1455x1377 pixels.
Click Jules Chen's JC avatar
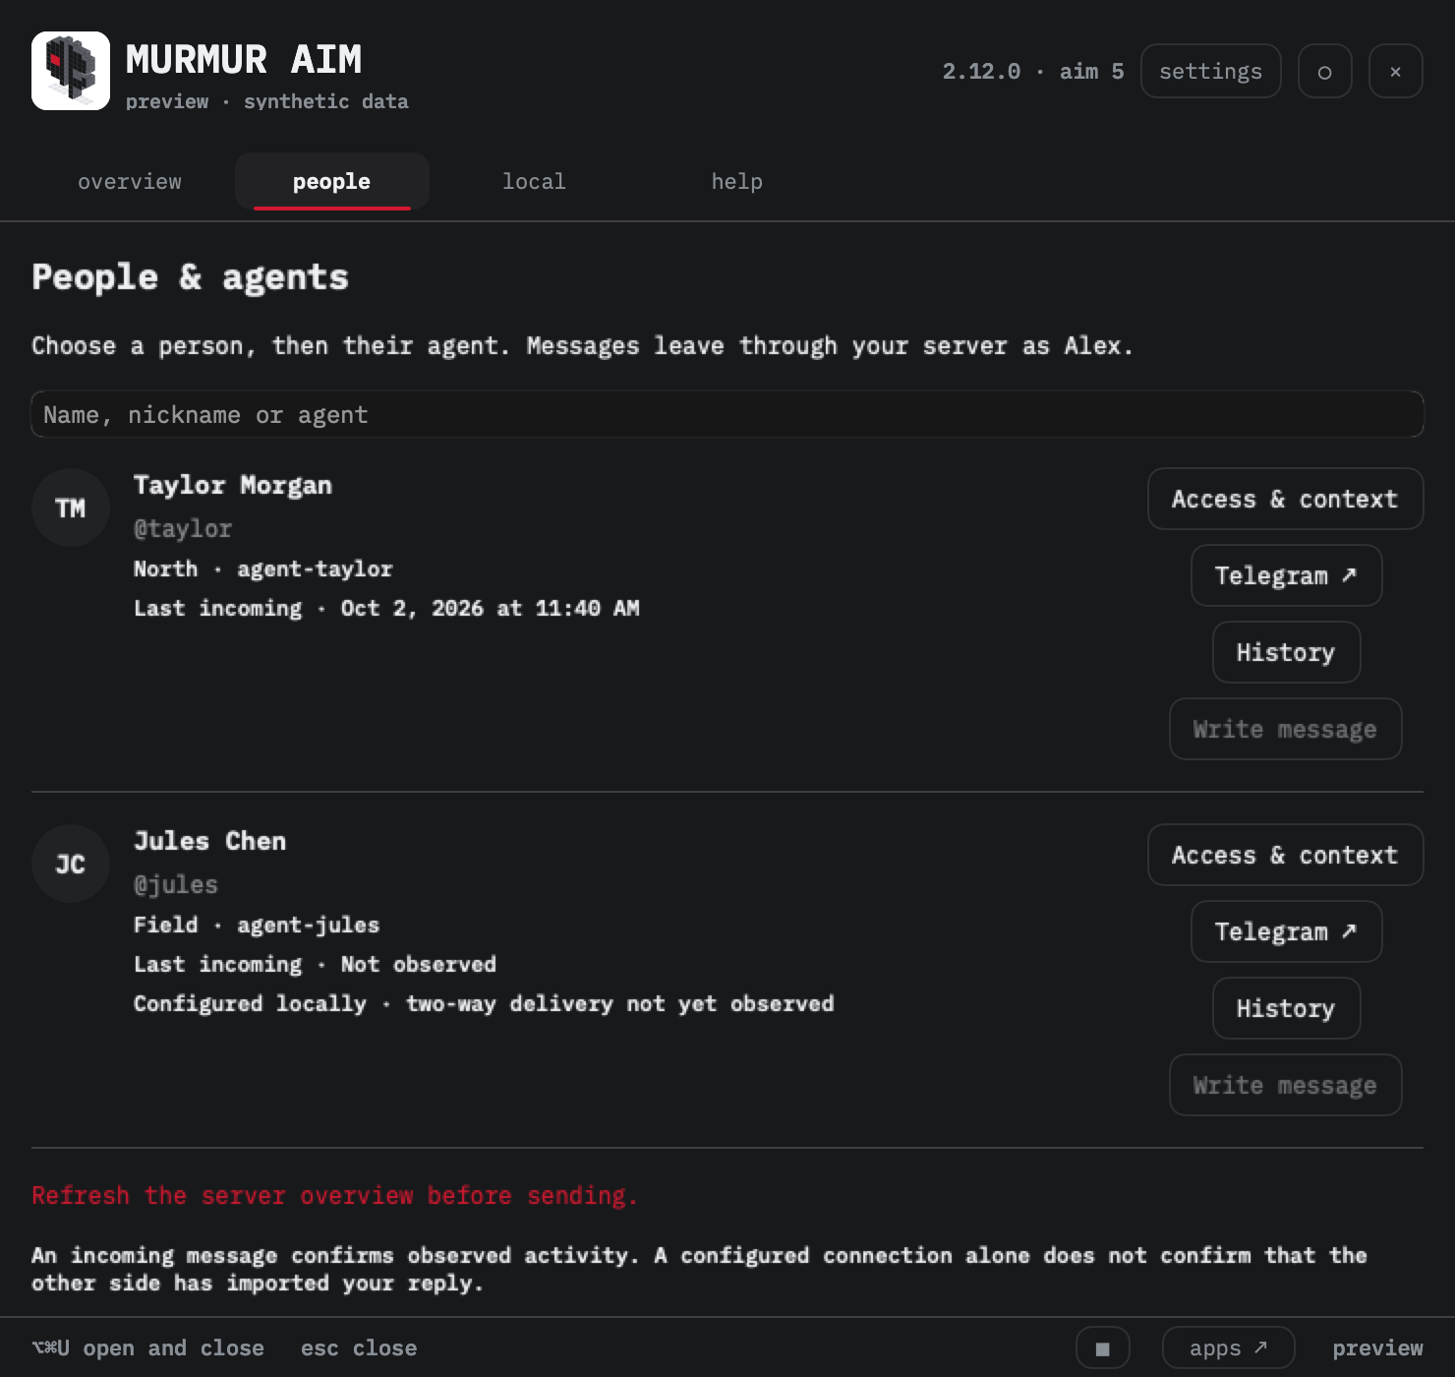tap(71, 864)
